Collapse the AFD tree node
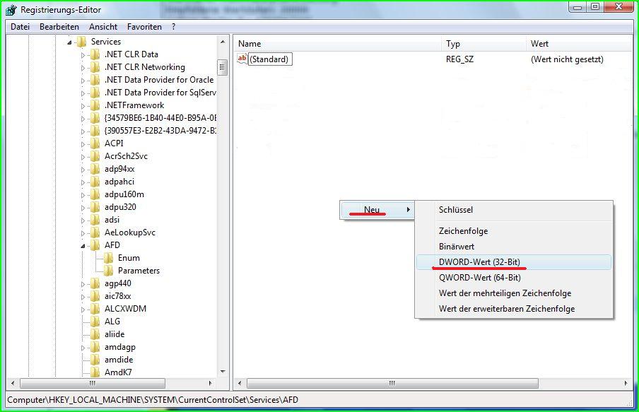The height and width of the screenshot is (412, 639). 83,245
